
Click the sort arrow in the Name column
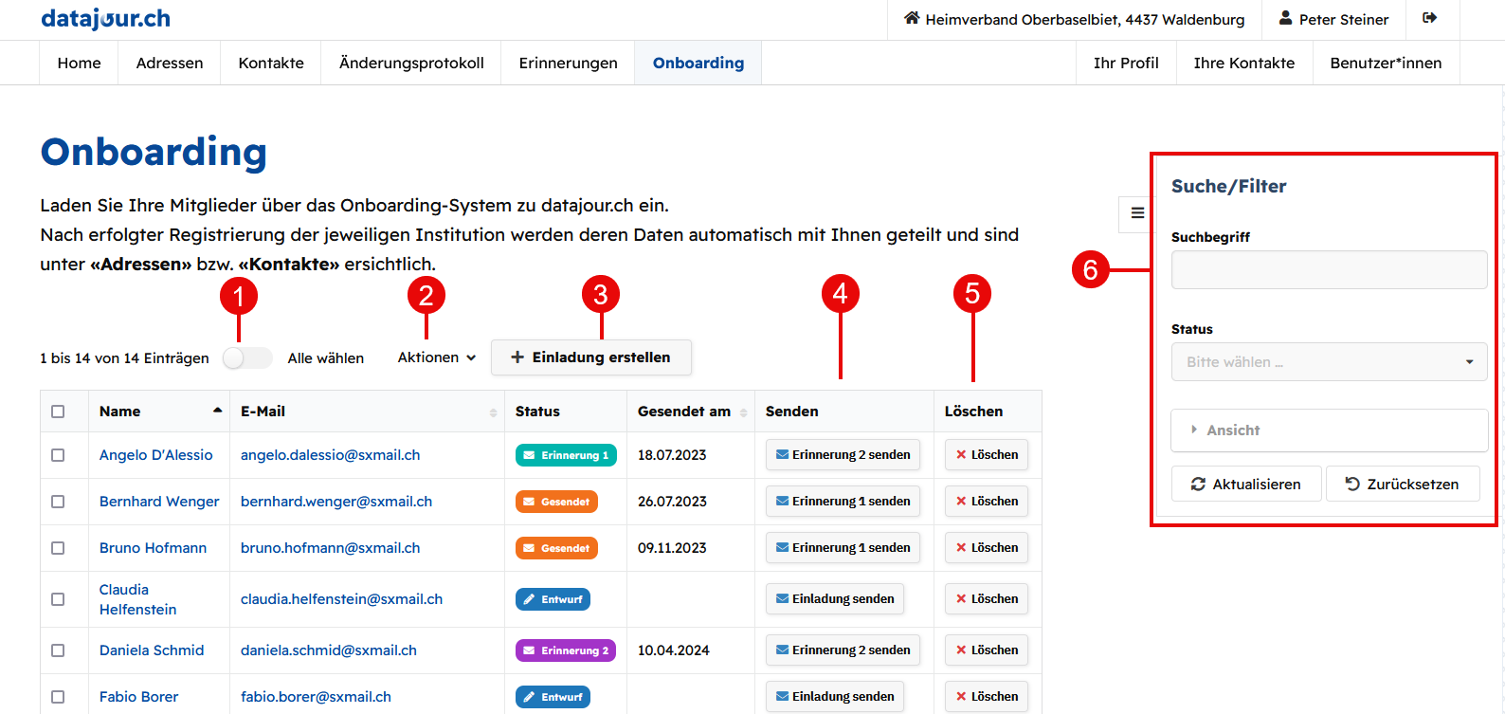pyautogui.click(x=217, y=411)
